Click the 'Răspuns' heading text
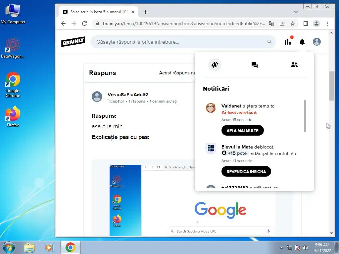 tap(103, 73)
